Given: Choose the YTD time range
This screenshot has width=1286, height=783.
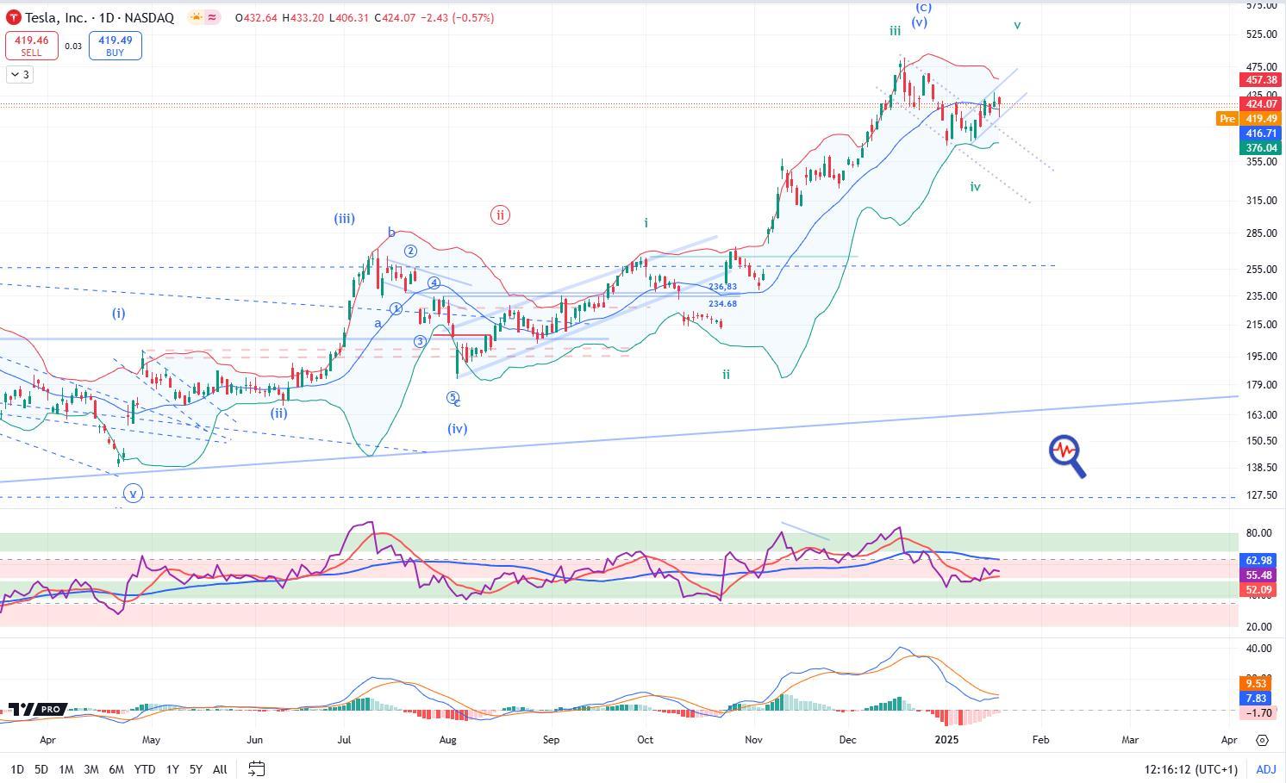Looking at the screenshot, I should (145, 769).
